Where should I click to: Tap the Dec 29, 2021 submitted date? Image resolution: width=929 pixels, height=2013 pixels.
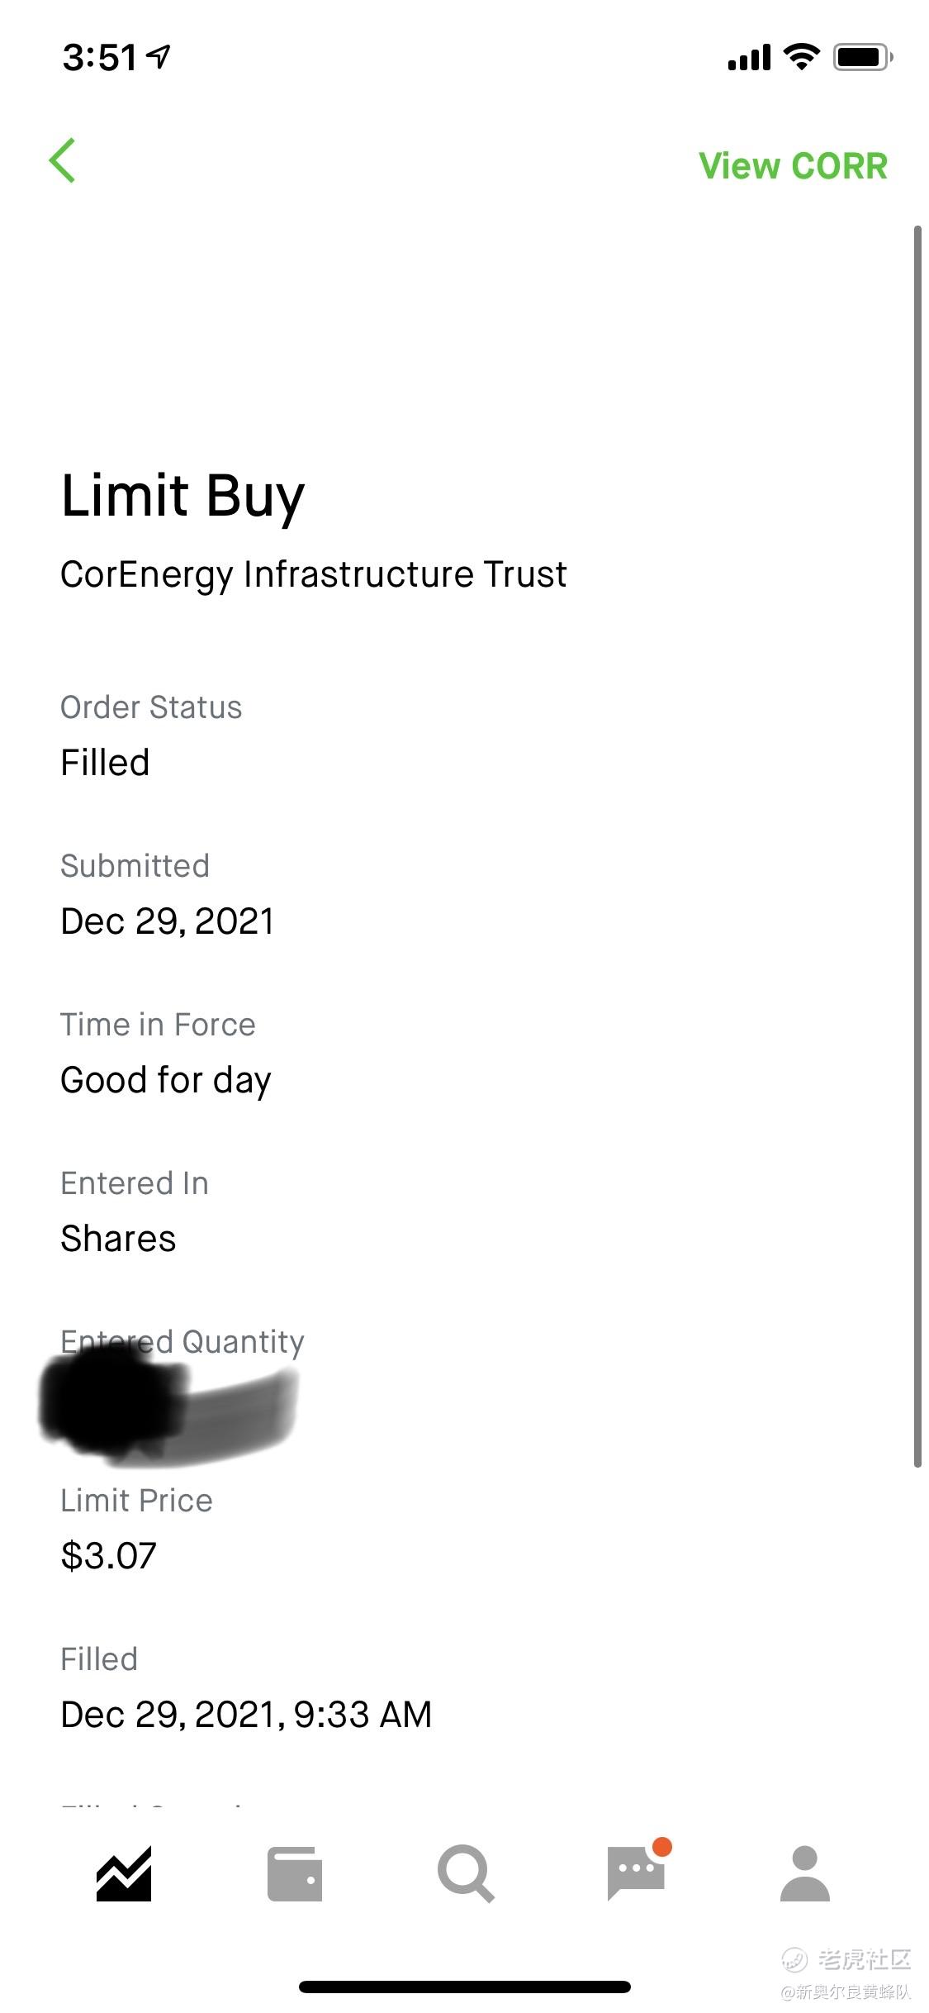167,921
